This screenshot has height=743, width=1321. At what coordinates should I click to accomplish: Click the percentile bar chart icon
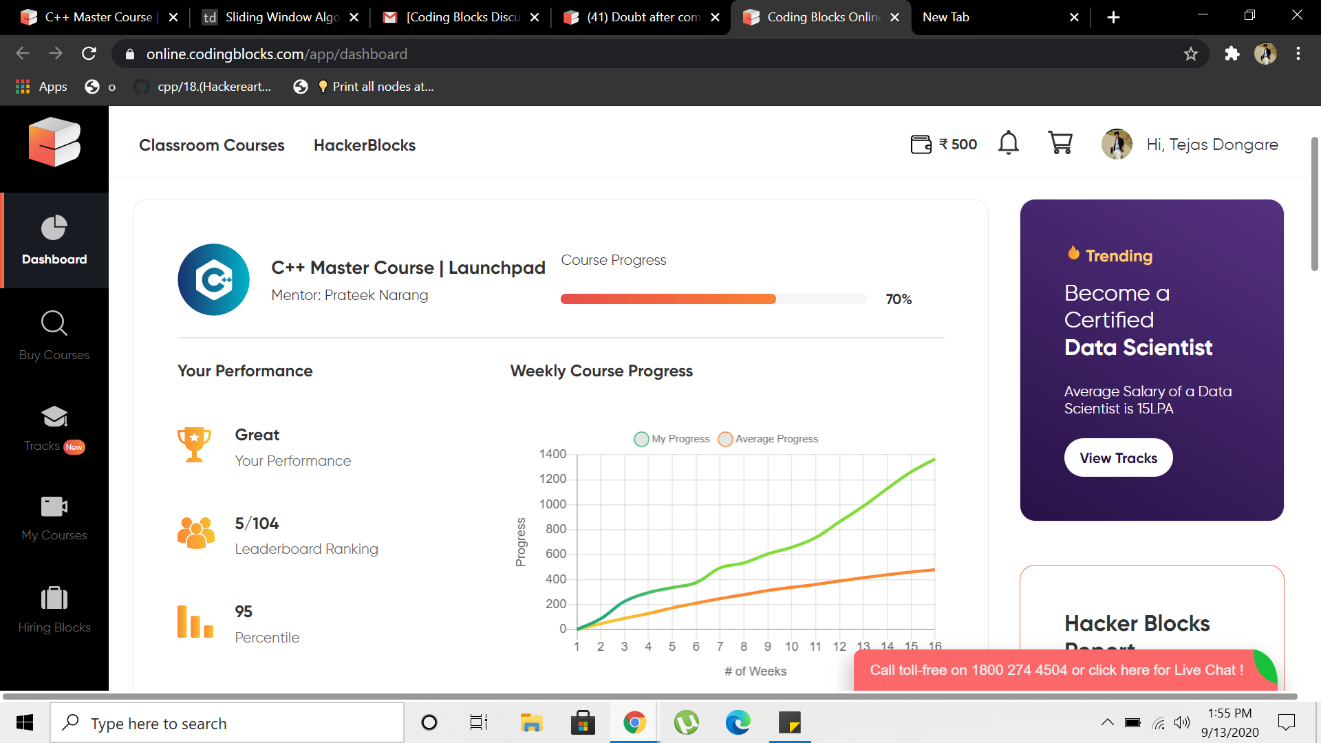[195, 621]
